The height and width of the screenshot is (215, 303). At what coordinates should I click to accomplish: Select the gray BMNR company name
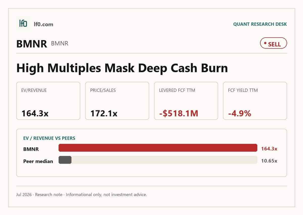tap(60, 43)
